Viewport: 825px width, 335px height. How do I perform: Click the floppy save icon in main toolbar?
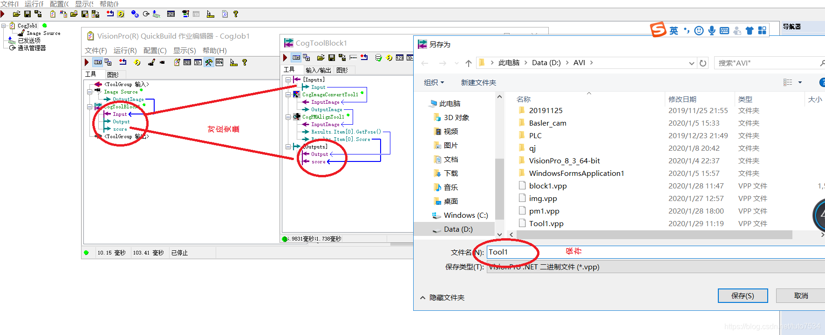click(27, 14)
